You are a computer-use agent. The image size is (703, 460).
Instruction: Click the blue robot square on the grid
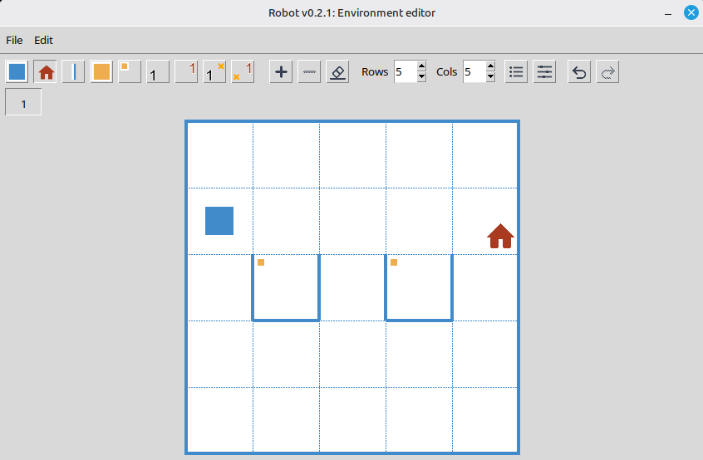click(x=219, y=221)
